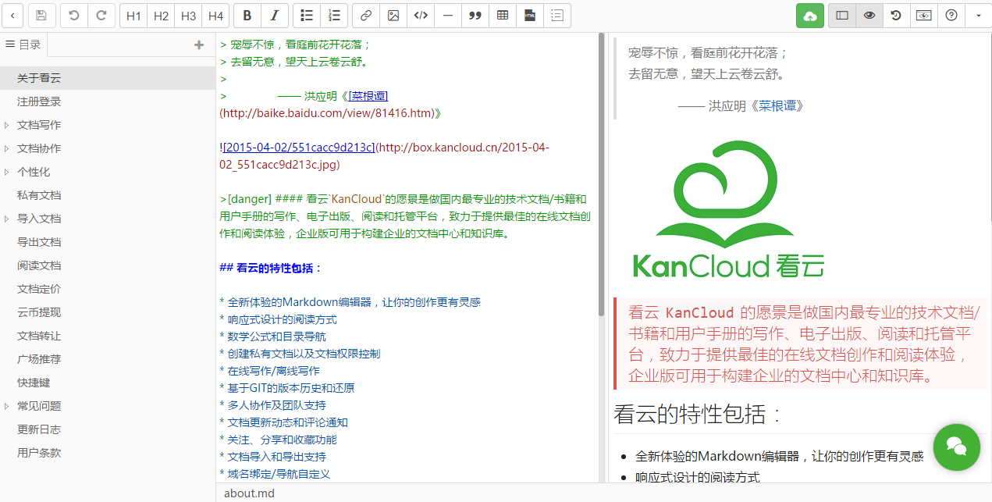Screen dimensions: 992x502
Task: Open the green chat bubble button
Action: coord(956,447)
